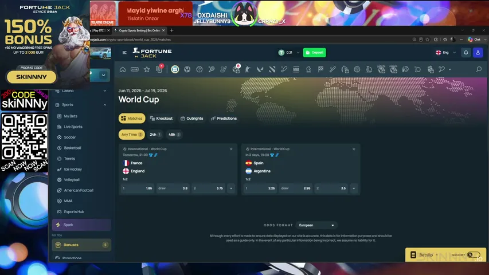
Task: Bookmark the page with the browser star icon
Action: coord(428,40)
